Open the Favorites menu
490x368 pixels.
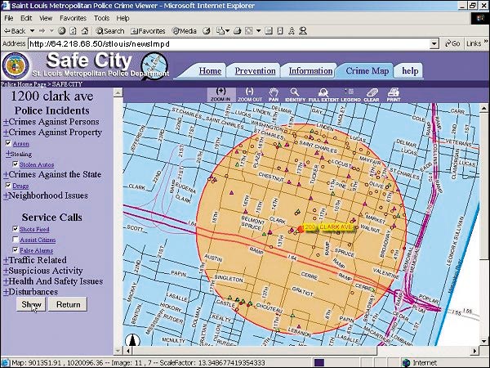pos(73,18)
